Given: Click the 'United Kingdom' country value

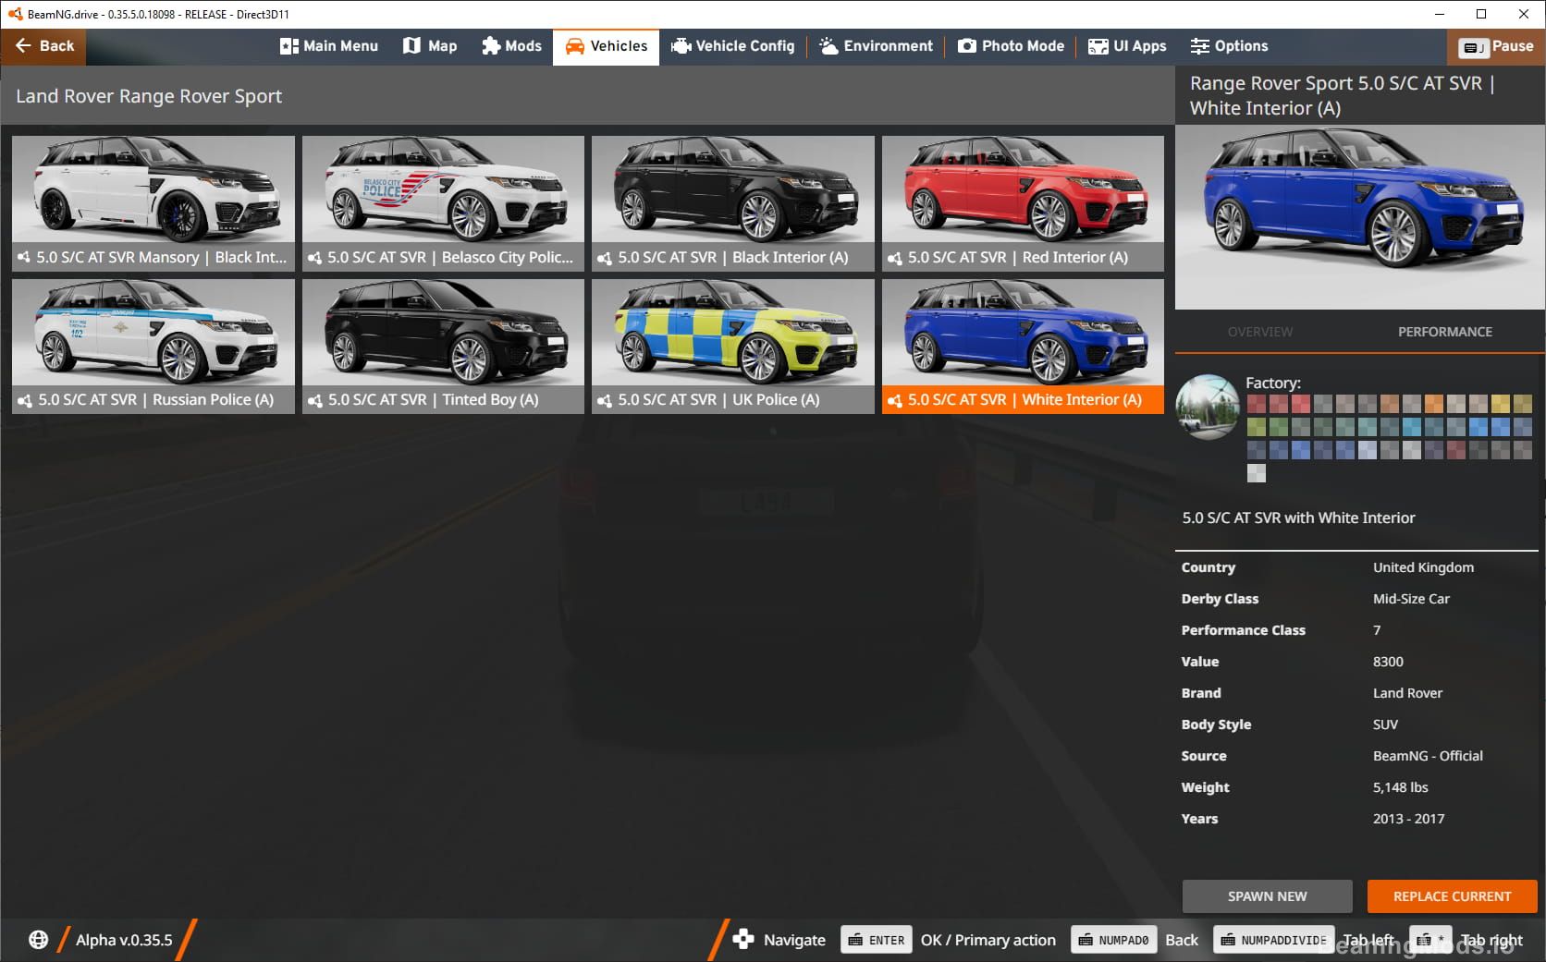Looking at the screenshot, I should point(1423,567).
